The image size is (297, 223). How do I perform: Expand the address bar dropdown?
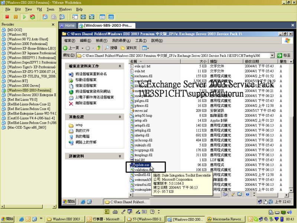coord(272,55)
